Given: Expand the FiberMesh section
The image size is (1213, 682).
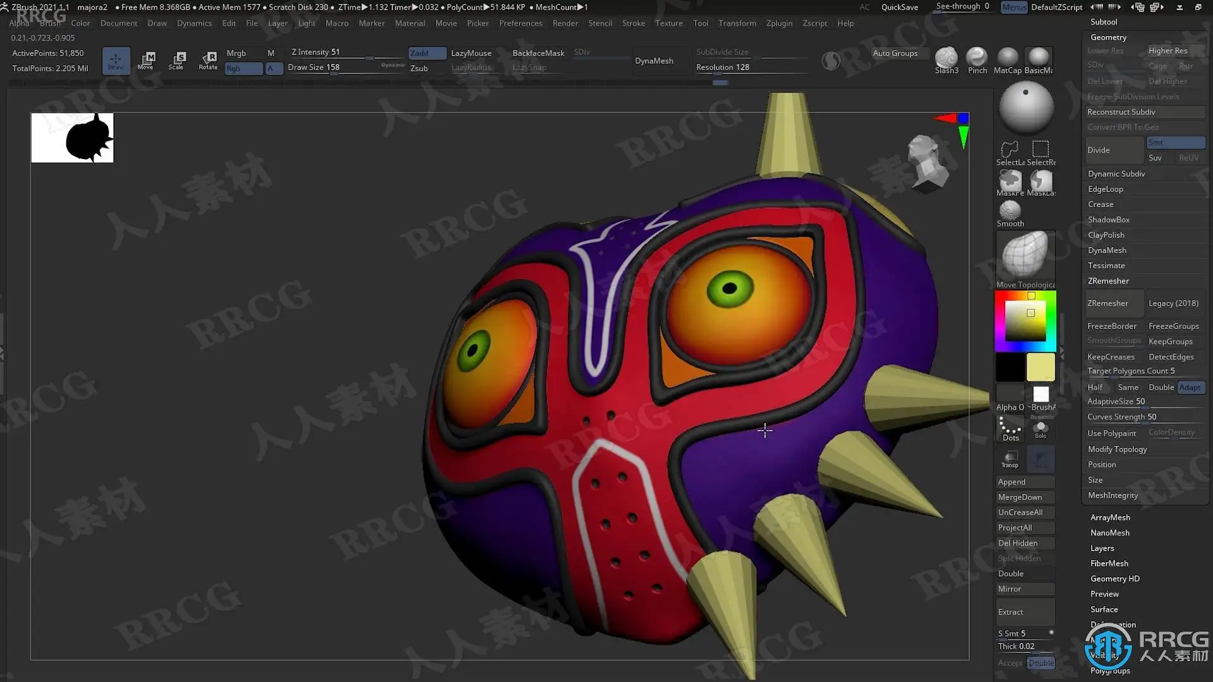Looking at the screenshot, I should (1109, 563).
